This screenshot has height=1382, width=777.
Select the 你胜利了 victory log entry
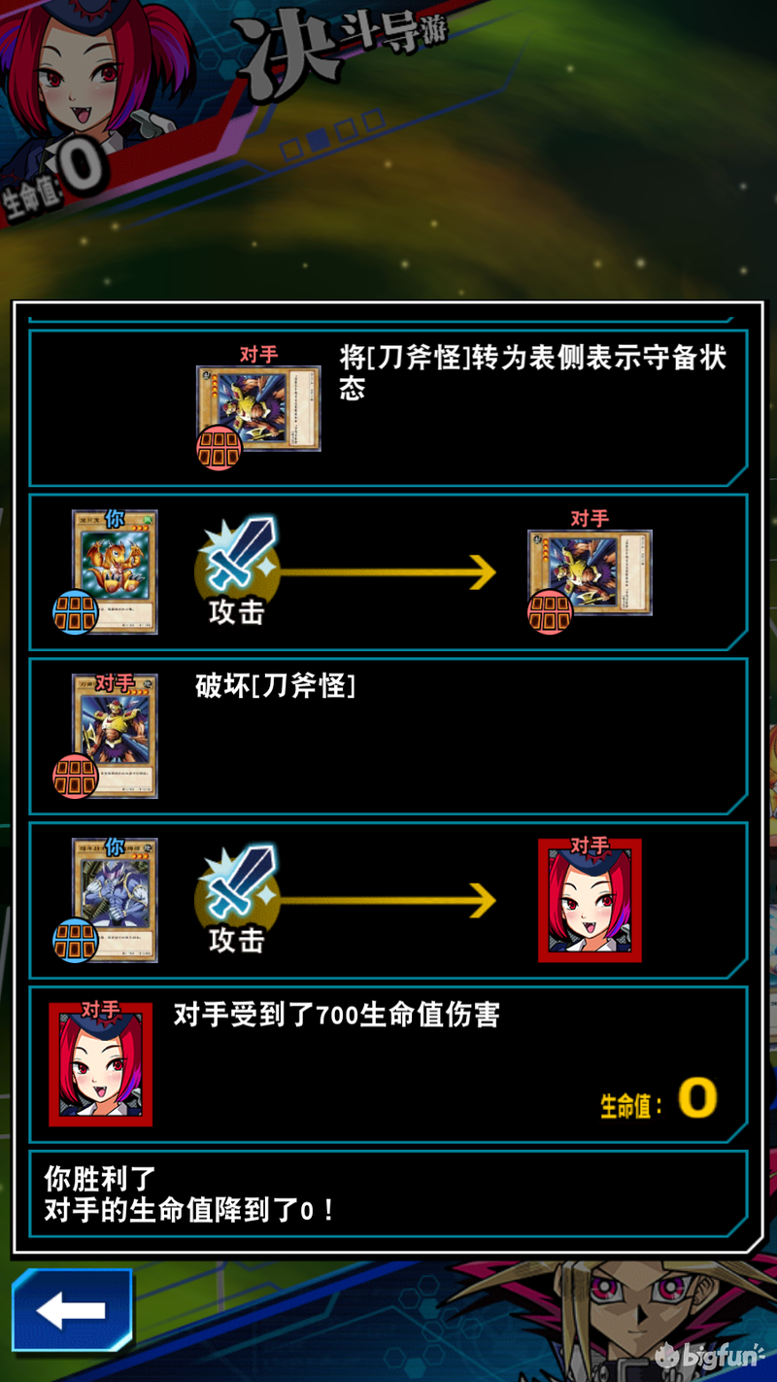388,1195
